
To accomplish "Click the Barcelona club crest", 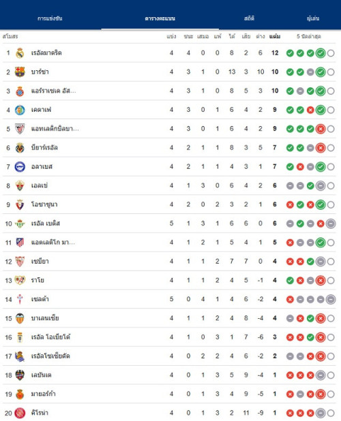I will [20, 72].
